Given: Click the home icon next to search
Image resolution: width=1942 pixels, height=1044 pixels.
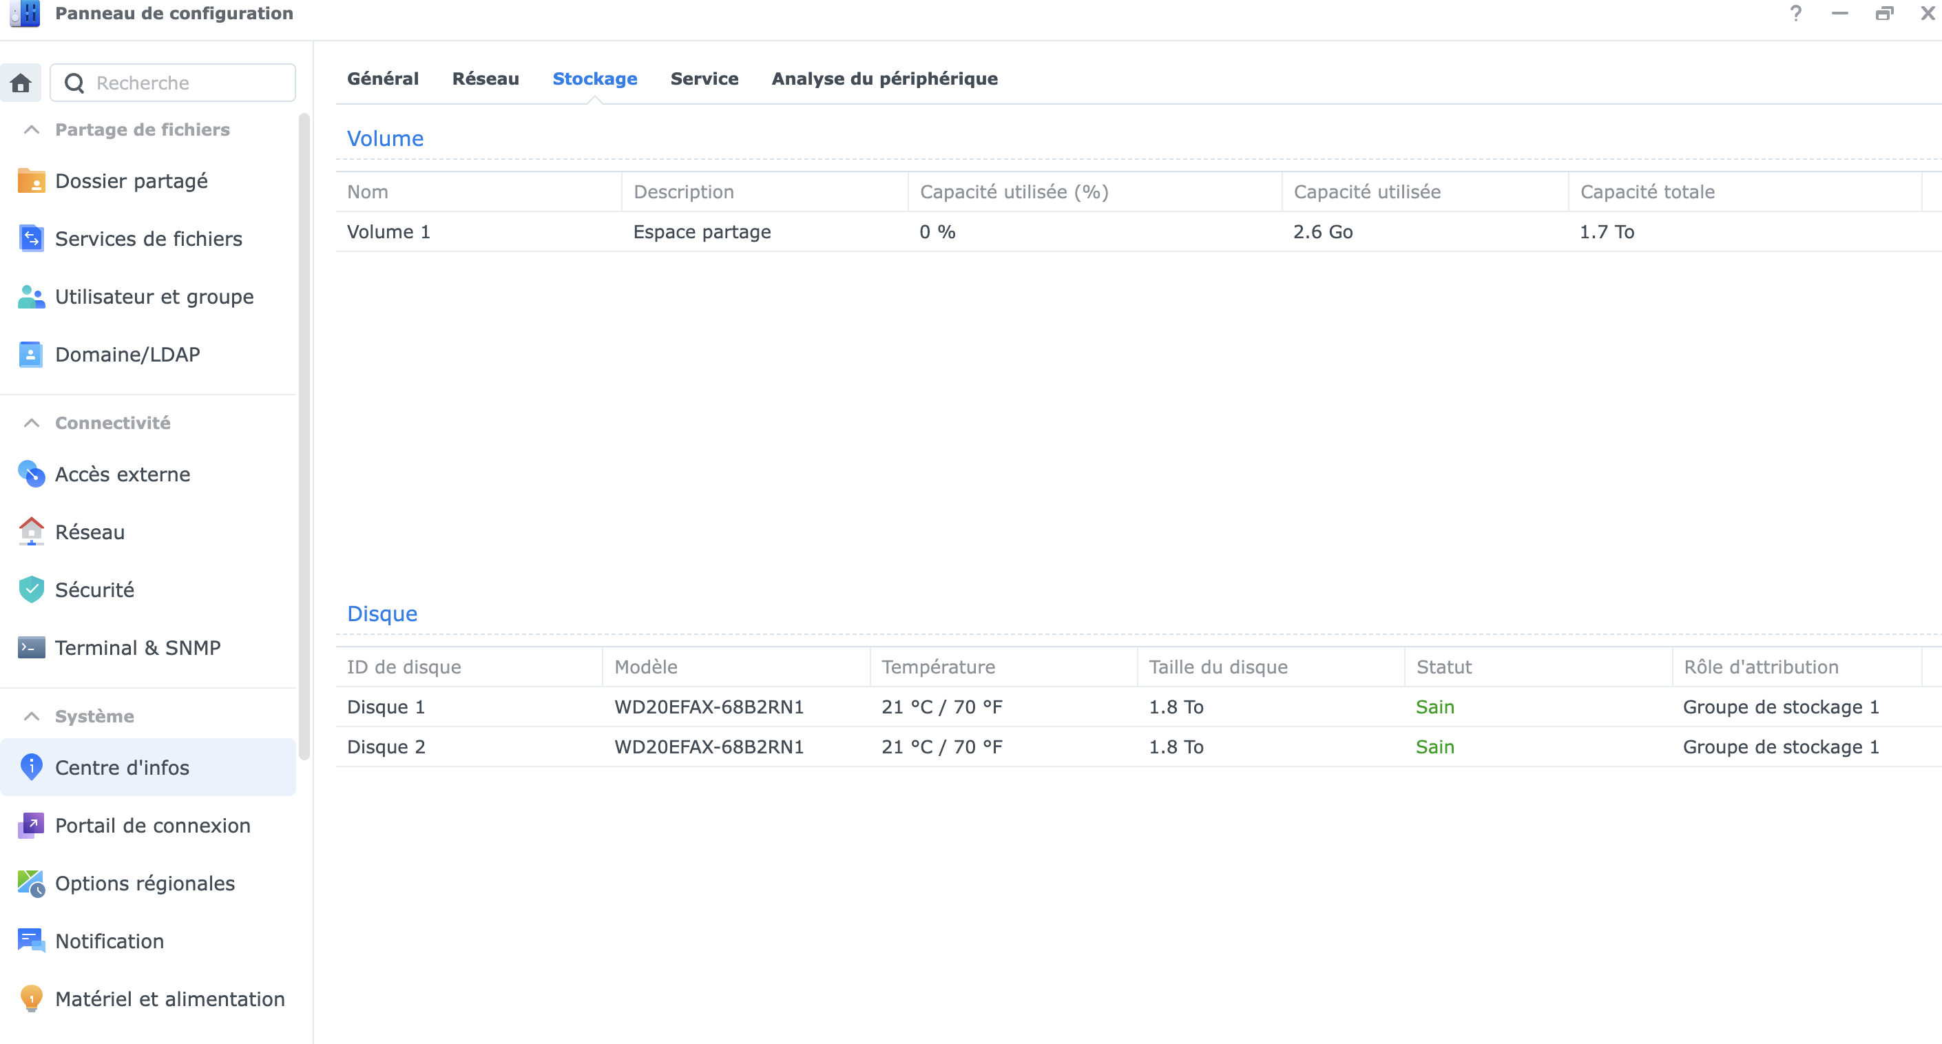Looking at the screenshot, I should point(21,82).
